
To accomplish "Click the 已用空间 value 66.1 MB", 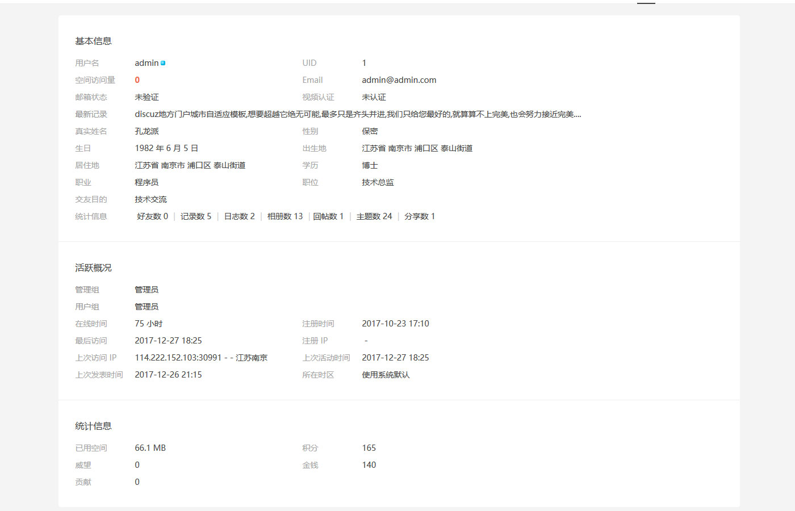I will click(x=150, y=448).
